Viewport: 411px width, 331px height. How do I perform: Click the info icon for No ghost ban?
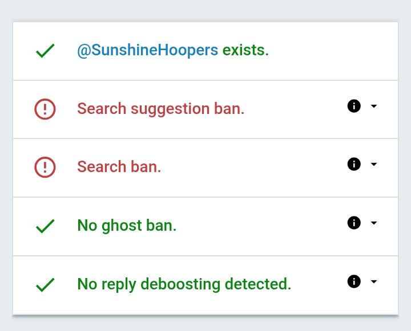tap(354, 223)
